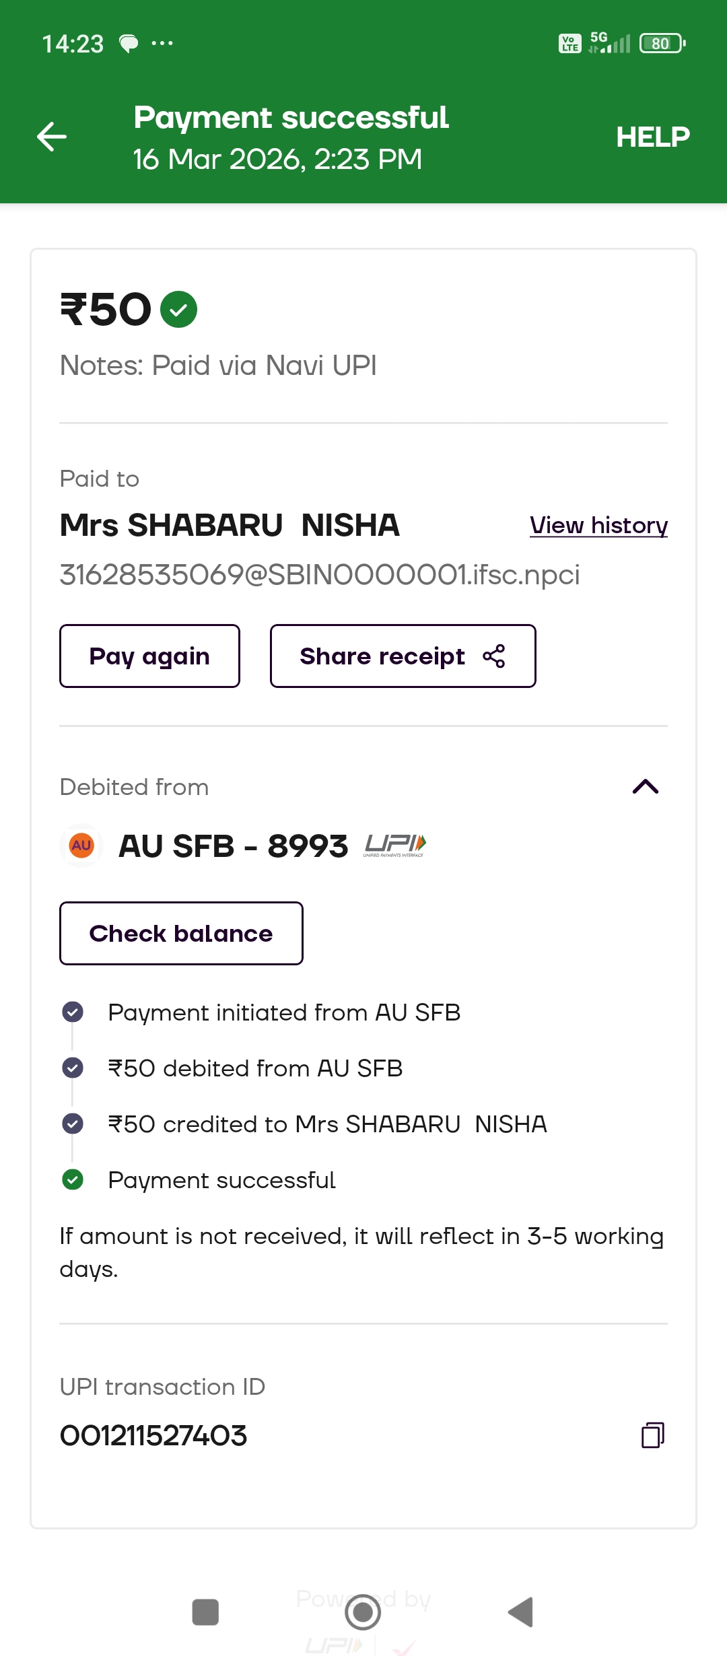Collapse the Debited from section
The height and width of the screenshot is (1656, 727).
coord(646,787)
